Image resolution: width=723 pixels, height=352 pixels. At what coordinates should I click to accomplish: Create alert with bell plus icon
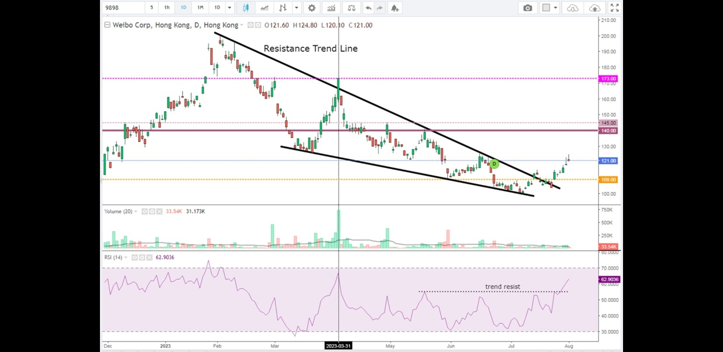(395, 8)
